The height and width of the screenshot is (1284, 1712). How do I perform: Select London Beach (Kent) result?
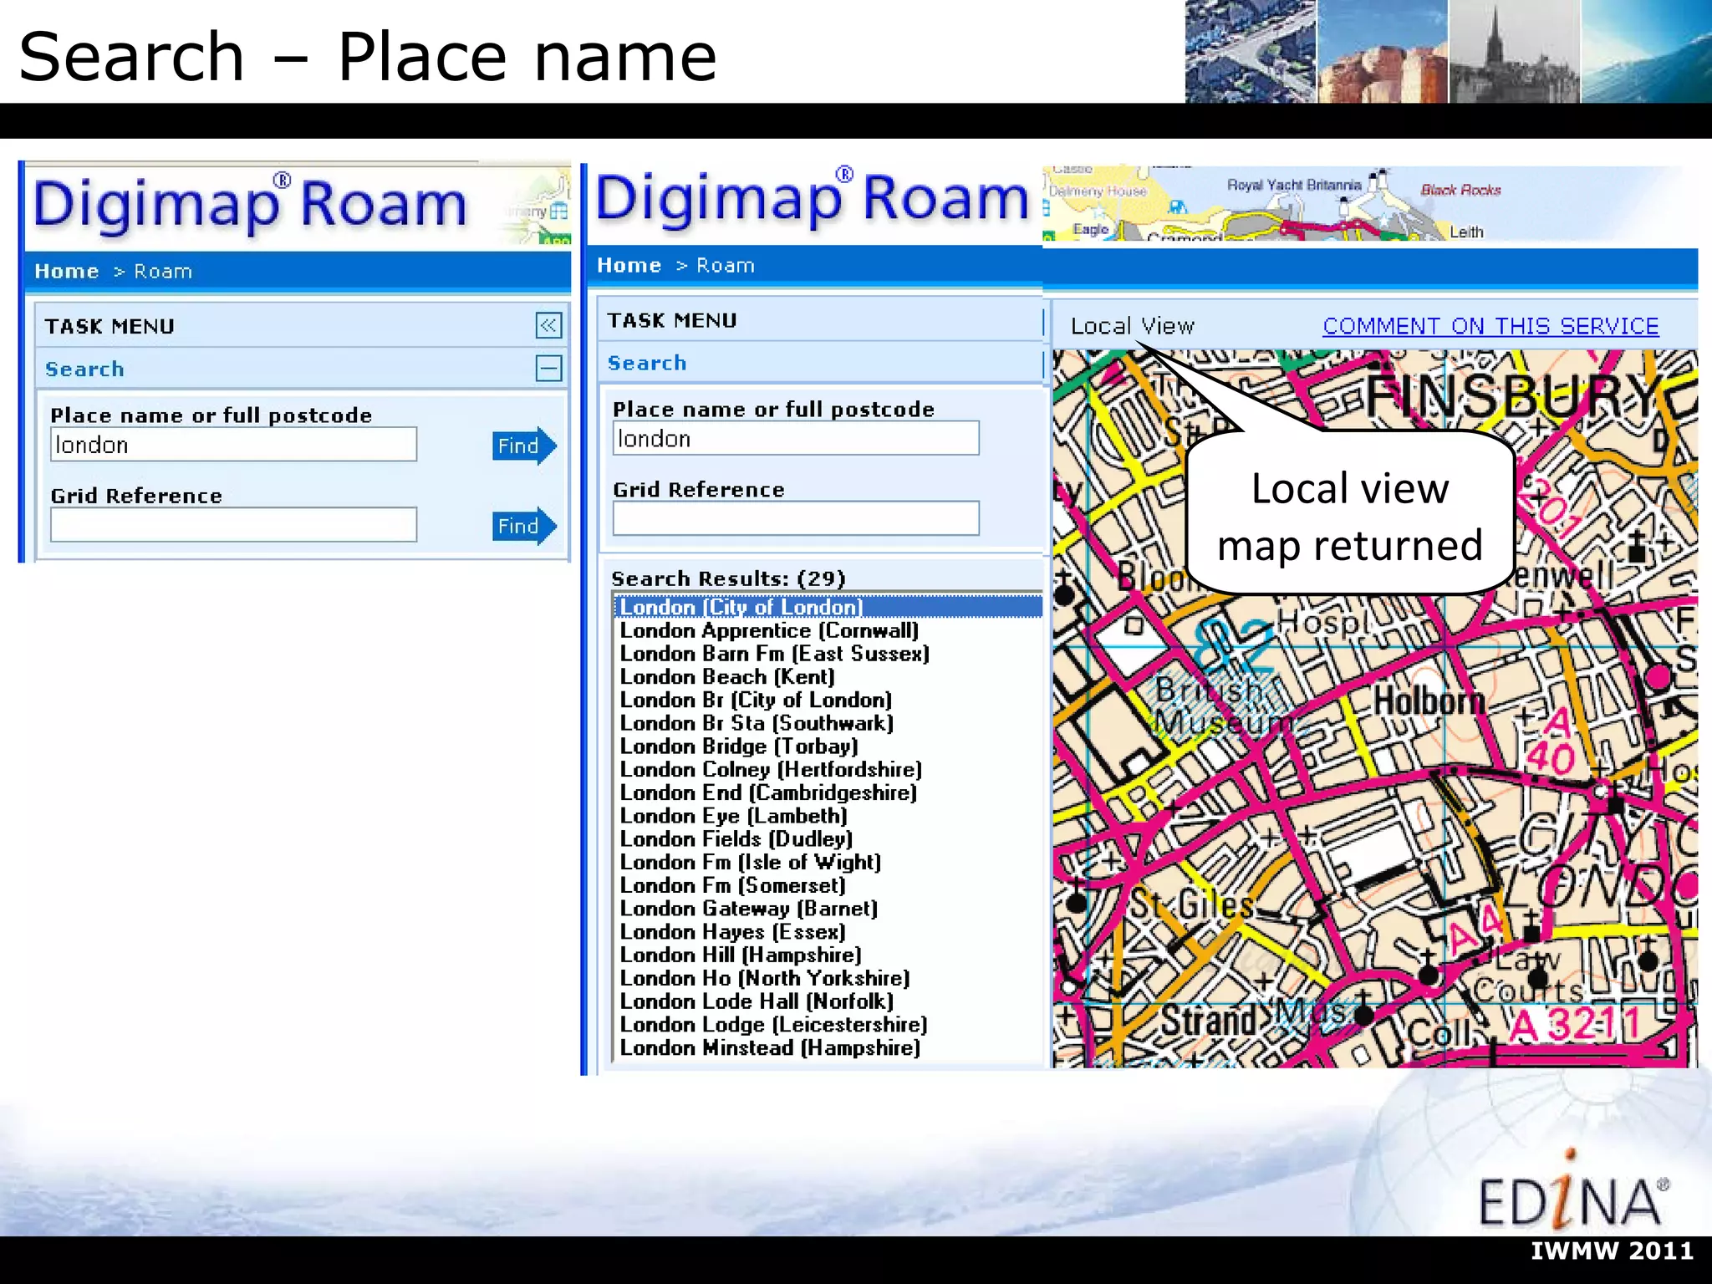[727, 677]
